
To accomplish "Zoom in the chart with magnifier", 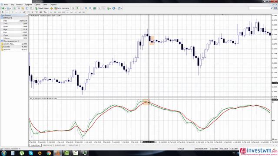I will (86, 8).
